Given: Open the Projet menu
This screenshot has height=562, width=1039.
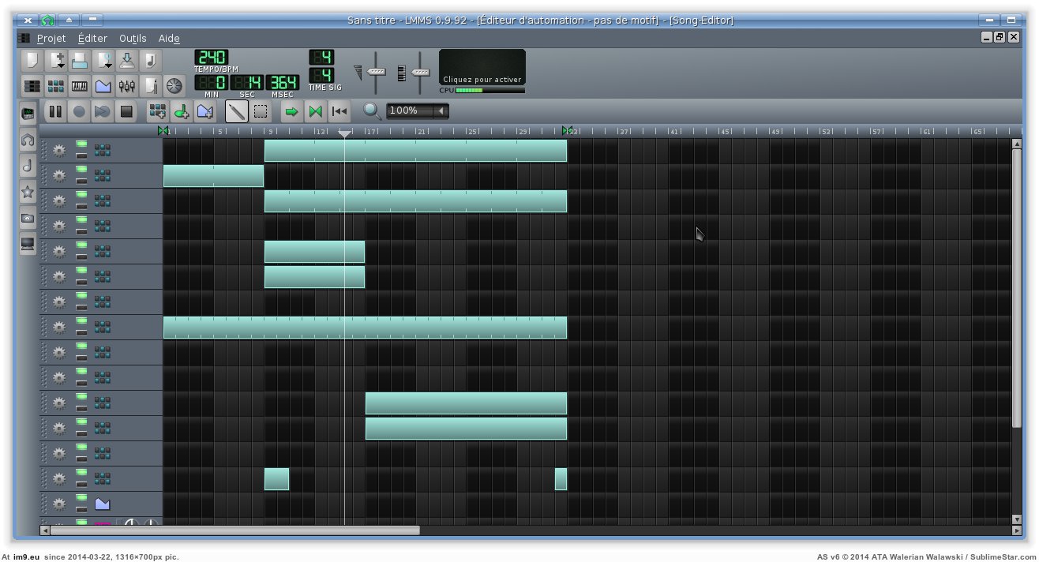Looking at the screenshot, I should point(51,38).
